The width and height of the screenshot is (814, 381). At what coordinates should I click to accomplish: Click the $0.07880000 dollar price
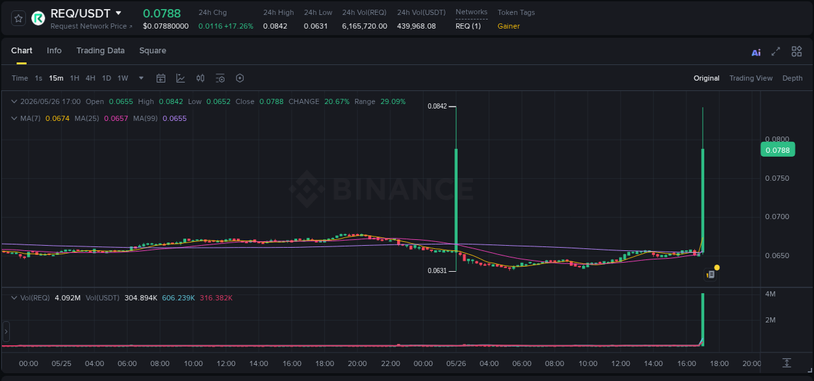point(166,26)
